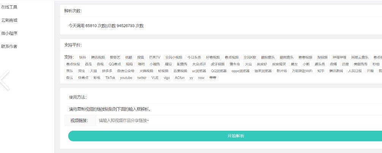Select the 腾讯视频 platform tag

98,57
